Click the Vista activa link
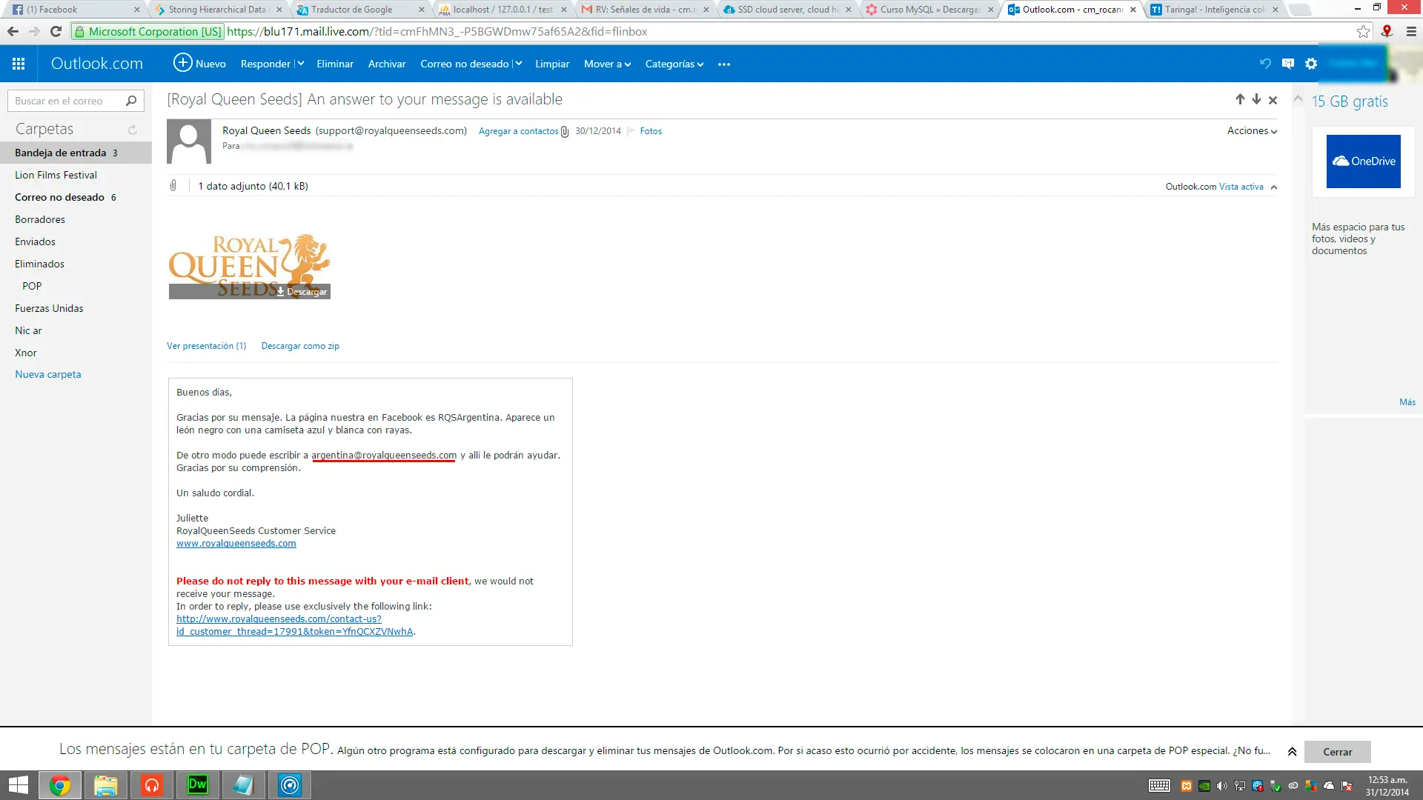 click(1241, 187)
